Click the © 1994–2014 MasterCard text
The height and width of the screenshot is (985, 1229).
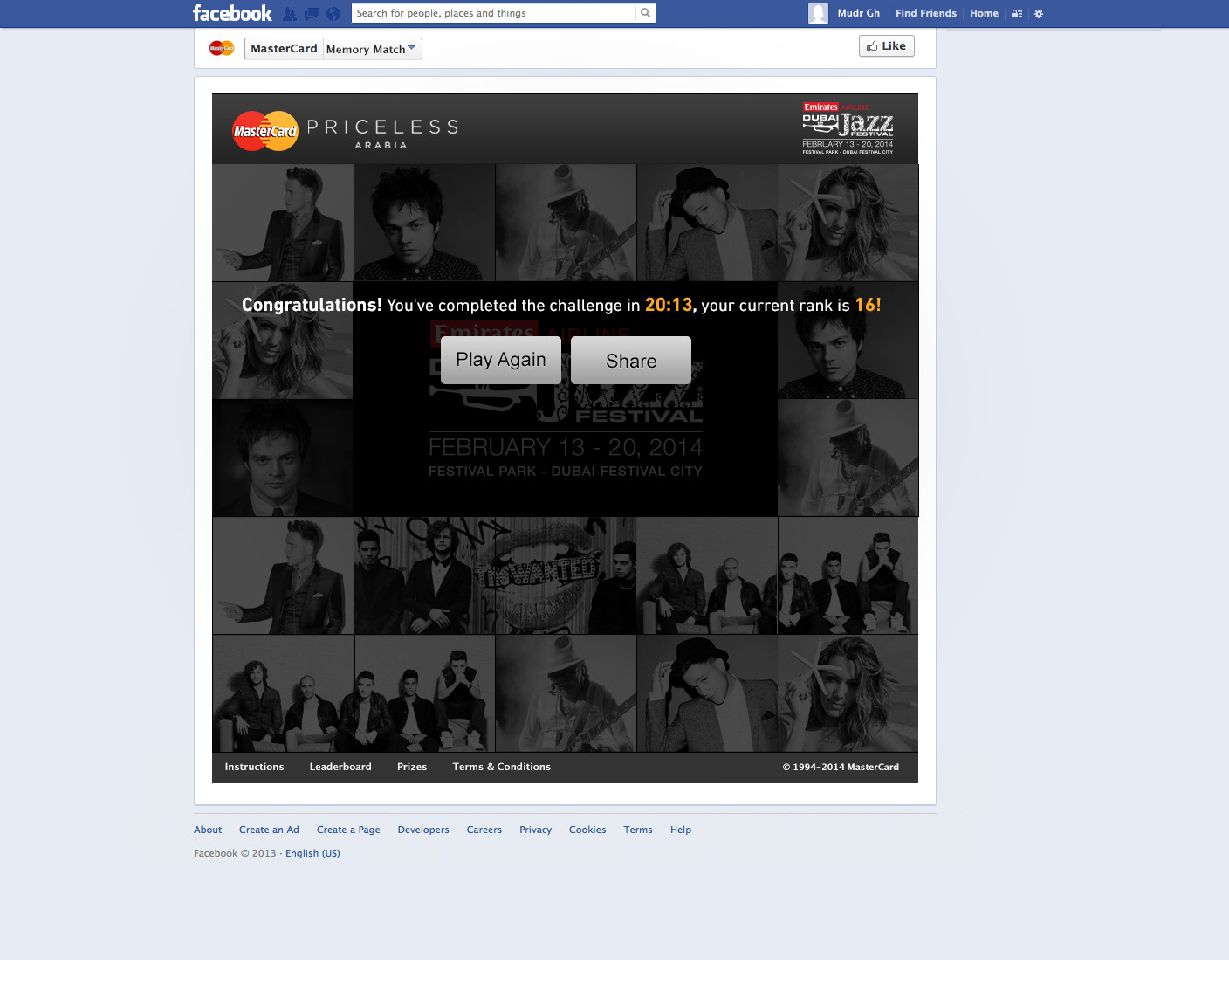(x=841, y=767)
